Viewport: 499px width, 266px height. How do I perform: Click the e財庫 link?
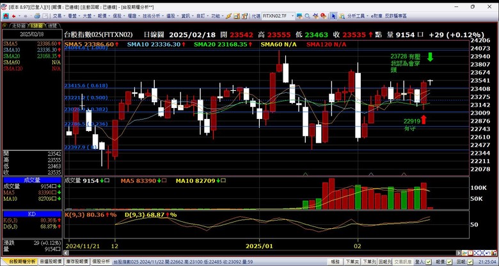376,16
